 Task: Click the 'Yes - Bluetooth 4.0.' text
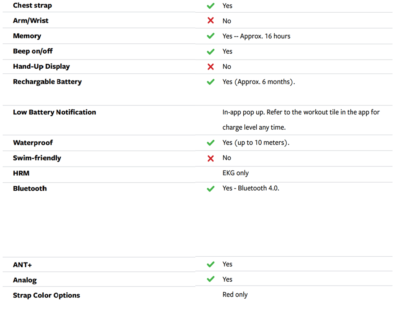[251, 188]
